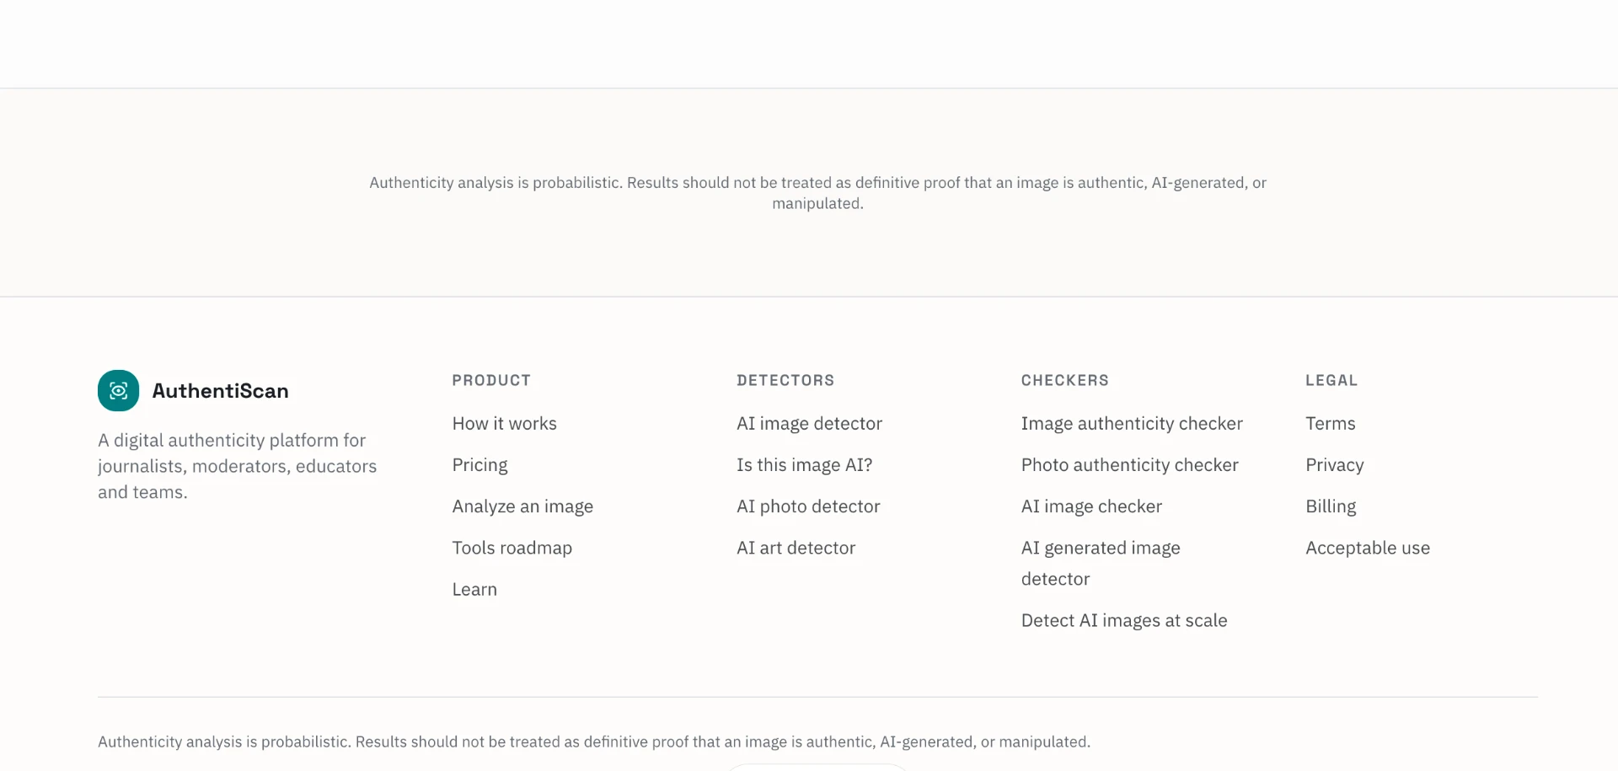Open Detect AI images at scale
Viewport: 1618px width, 771px height.
(x=1124, y=620)
